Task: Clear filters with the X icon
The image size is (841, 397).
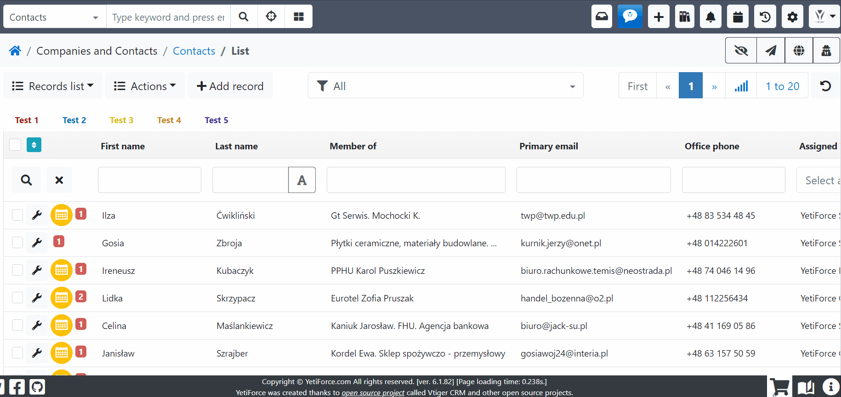Action: [59, 180]
